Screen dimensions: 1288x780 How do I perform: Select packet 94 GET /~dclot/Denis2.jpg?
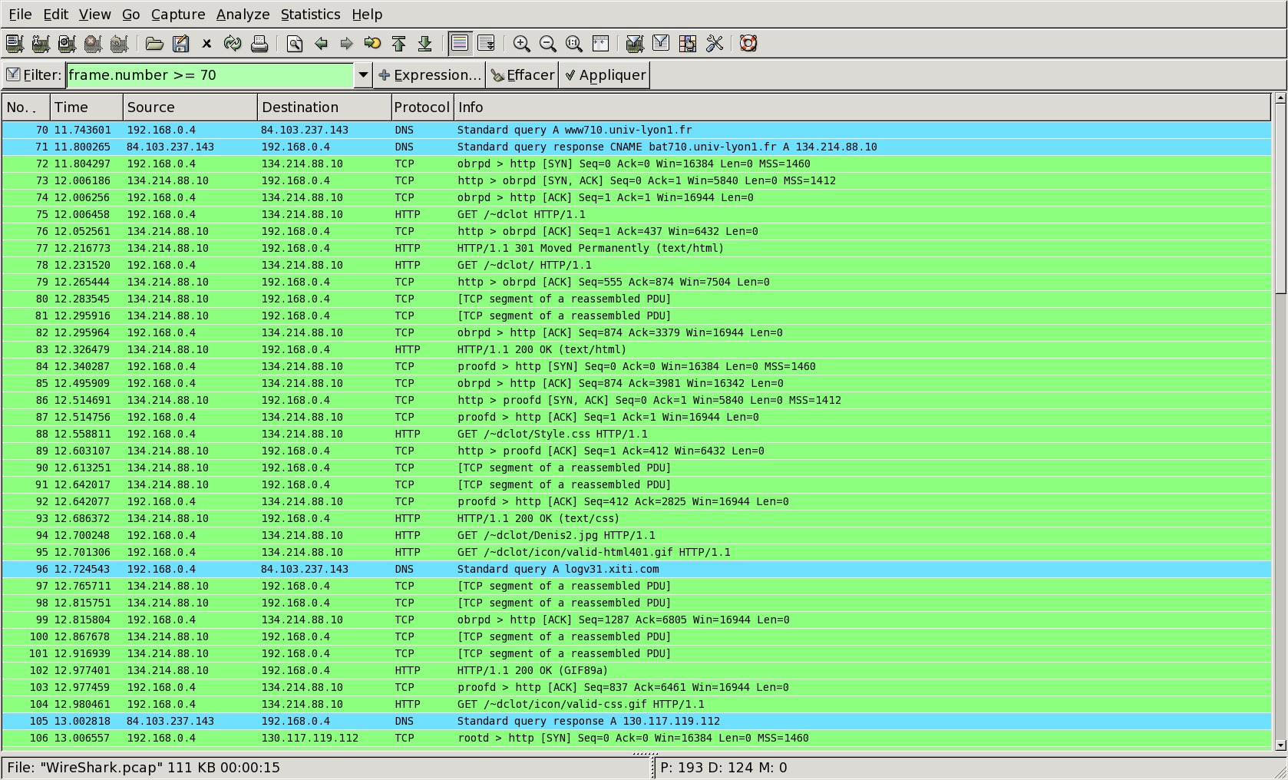pos(636,535)
